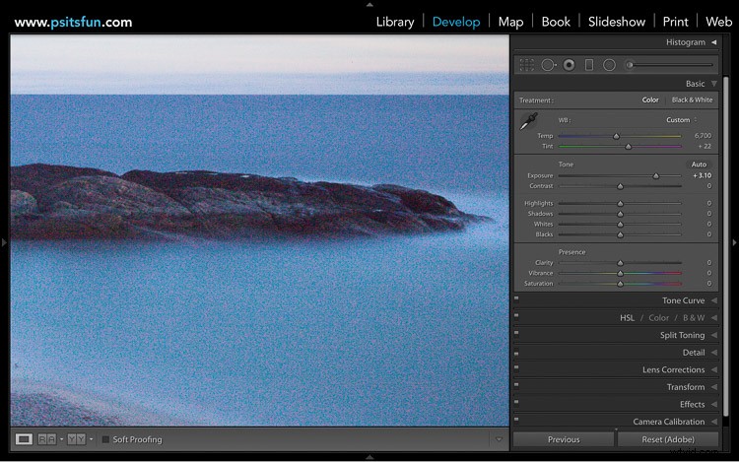The image size is (739, 462).
Task: Toggle the Effects panel switch
Action: (516, 402)
